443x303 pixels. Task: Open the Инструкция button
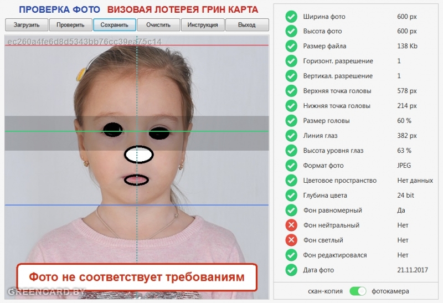point(203,25)
